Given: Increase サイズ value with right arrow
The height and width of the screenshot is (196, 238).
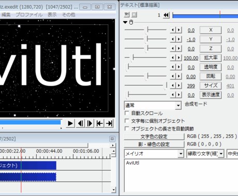Looking at the screenshot, I should pyautogui.click(x=179, y=86).
